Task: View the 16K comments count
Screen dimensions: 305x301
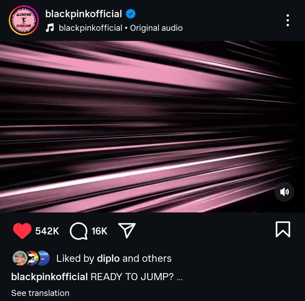Action: [x=99, y=231]
